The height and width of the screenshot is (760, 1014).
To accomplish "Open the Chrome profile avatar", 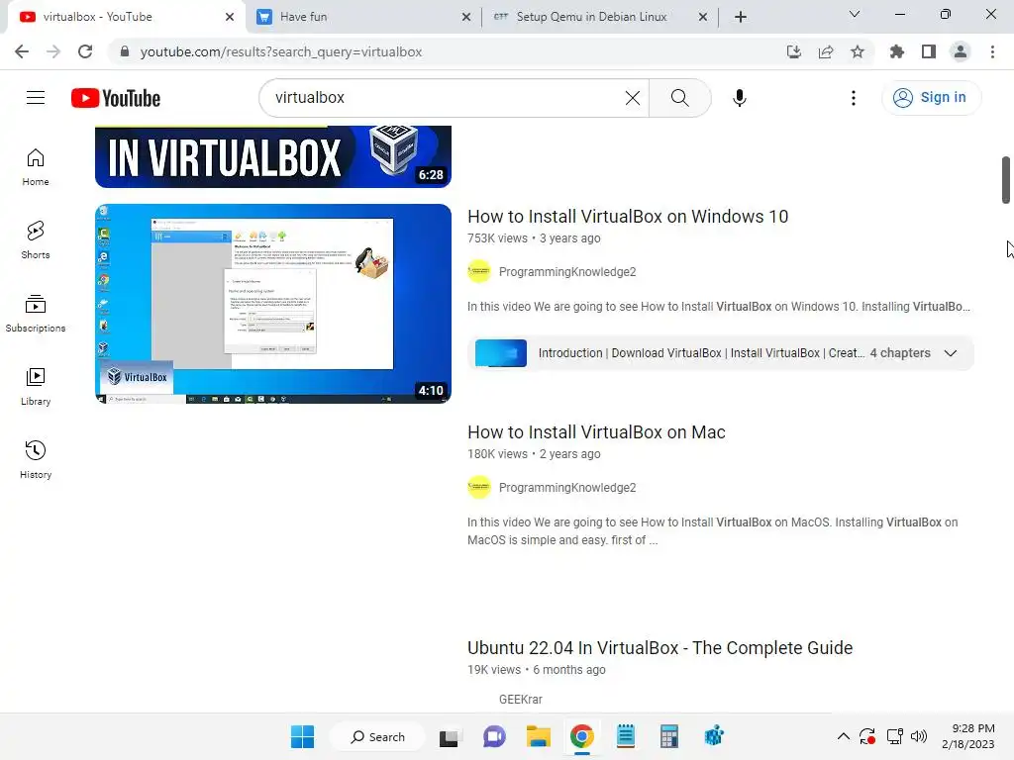I will pos(960,51).
